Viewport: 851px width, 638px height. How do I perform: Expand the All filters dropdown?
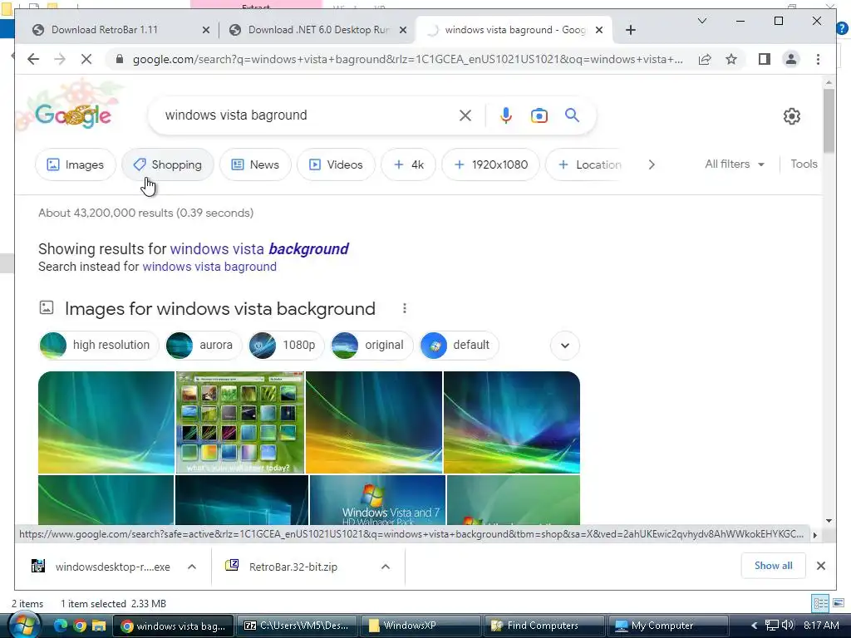pos(735,164)
